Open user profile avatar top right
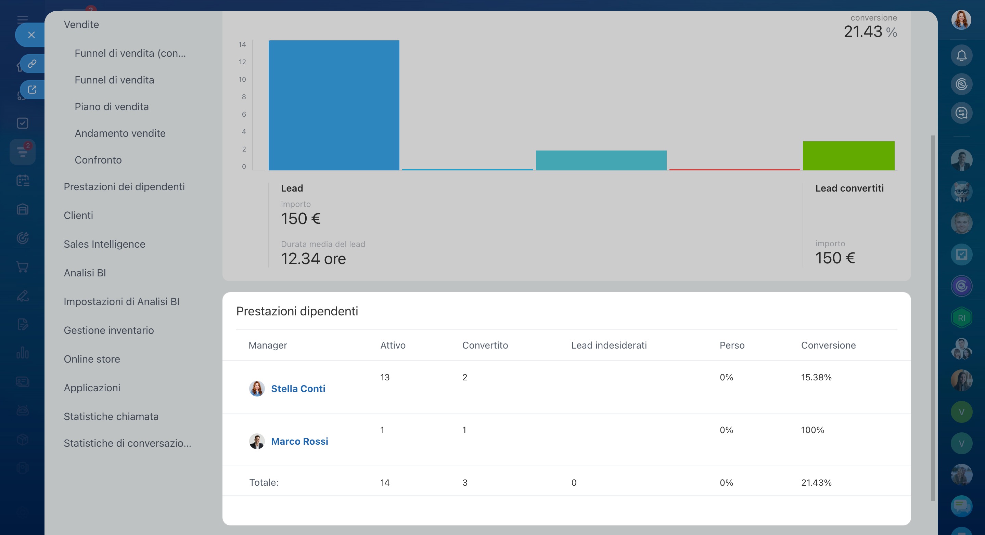985x535 pixels. (961, 20)
